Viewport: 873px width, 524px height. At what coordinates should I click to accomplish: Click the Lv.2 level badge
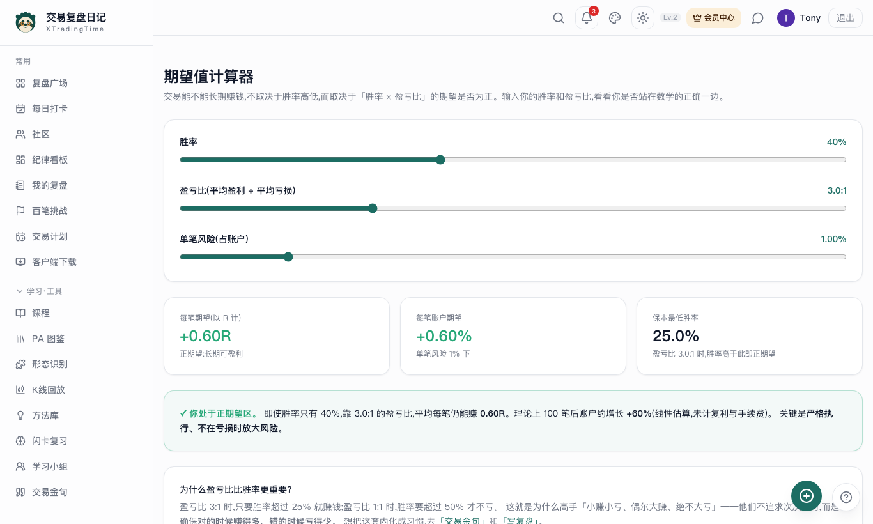[670, 18]
